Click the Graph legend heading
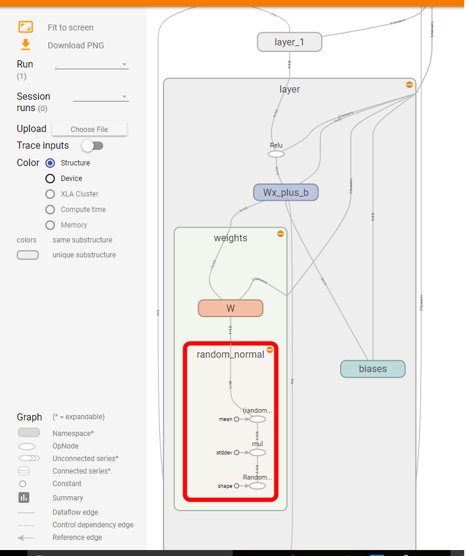Image resolution: width=466 pixels, height=556 pixels. [29, 417]
